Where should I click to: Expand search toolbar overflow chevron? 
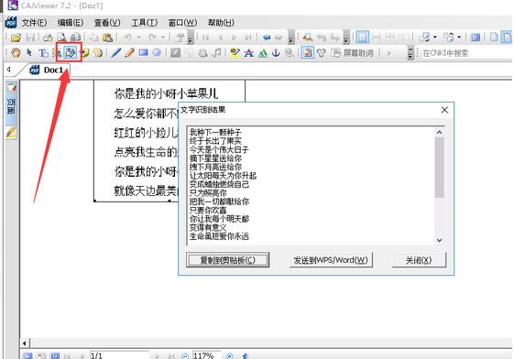pos(346,38)
